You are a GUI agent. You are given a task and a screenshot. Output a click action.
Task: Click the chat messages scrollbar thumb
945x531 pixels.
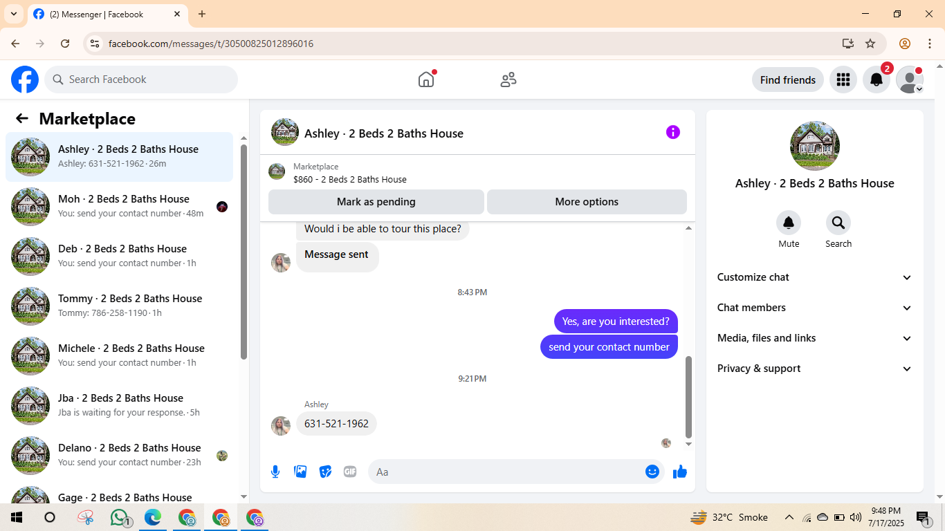(x=688, y=398)
